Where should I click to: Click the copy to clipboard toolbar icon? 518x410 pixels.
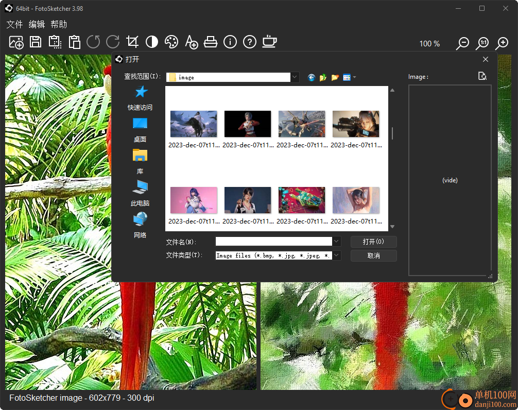[55, 42]
